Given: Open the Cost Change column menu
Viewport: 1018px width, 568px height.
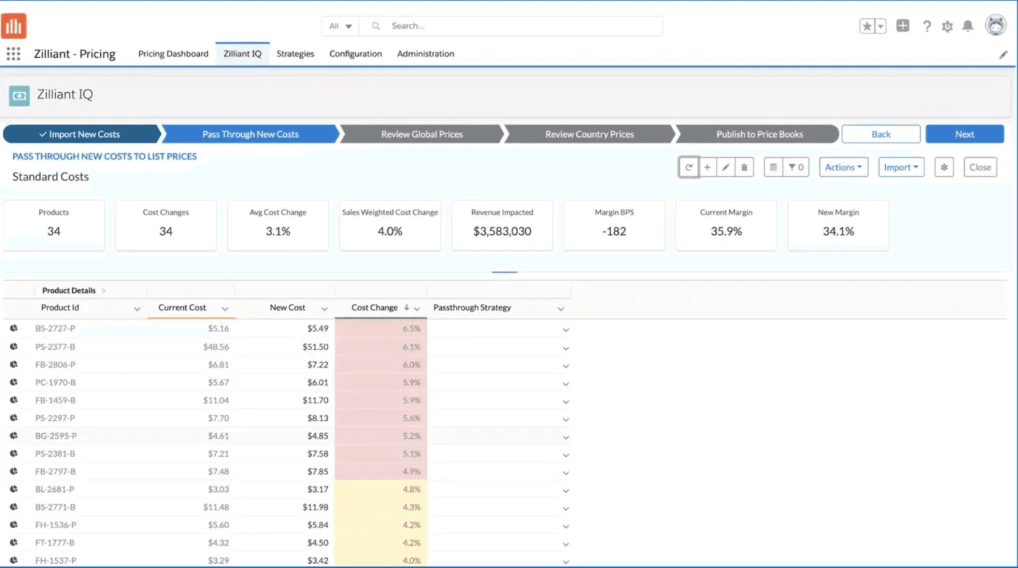Looking at the screenshot, I should click(x=417, y=309).
